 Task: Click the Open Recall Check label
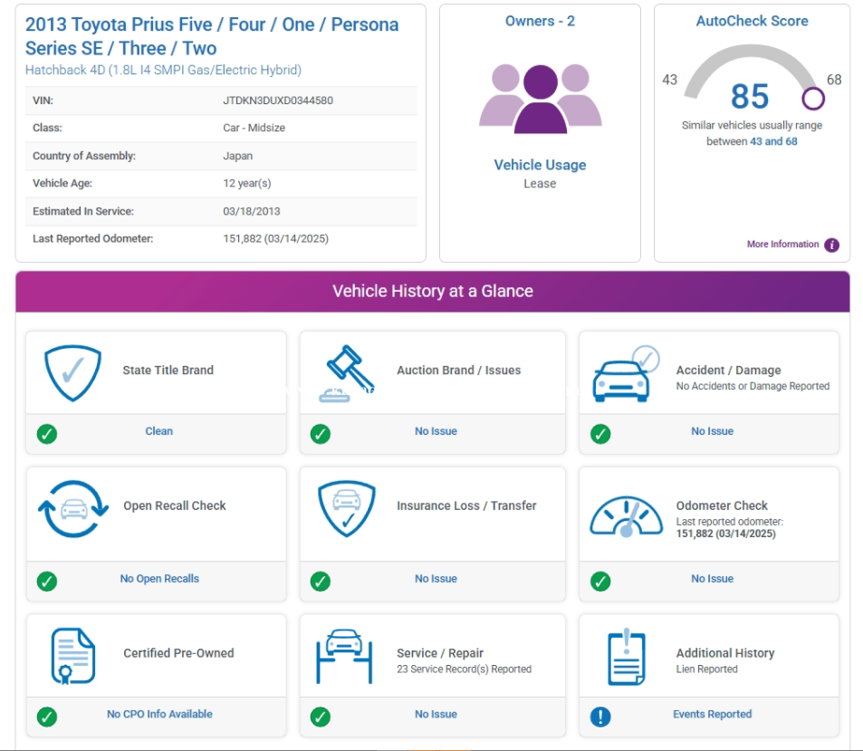[175, 505]
